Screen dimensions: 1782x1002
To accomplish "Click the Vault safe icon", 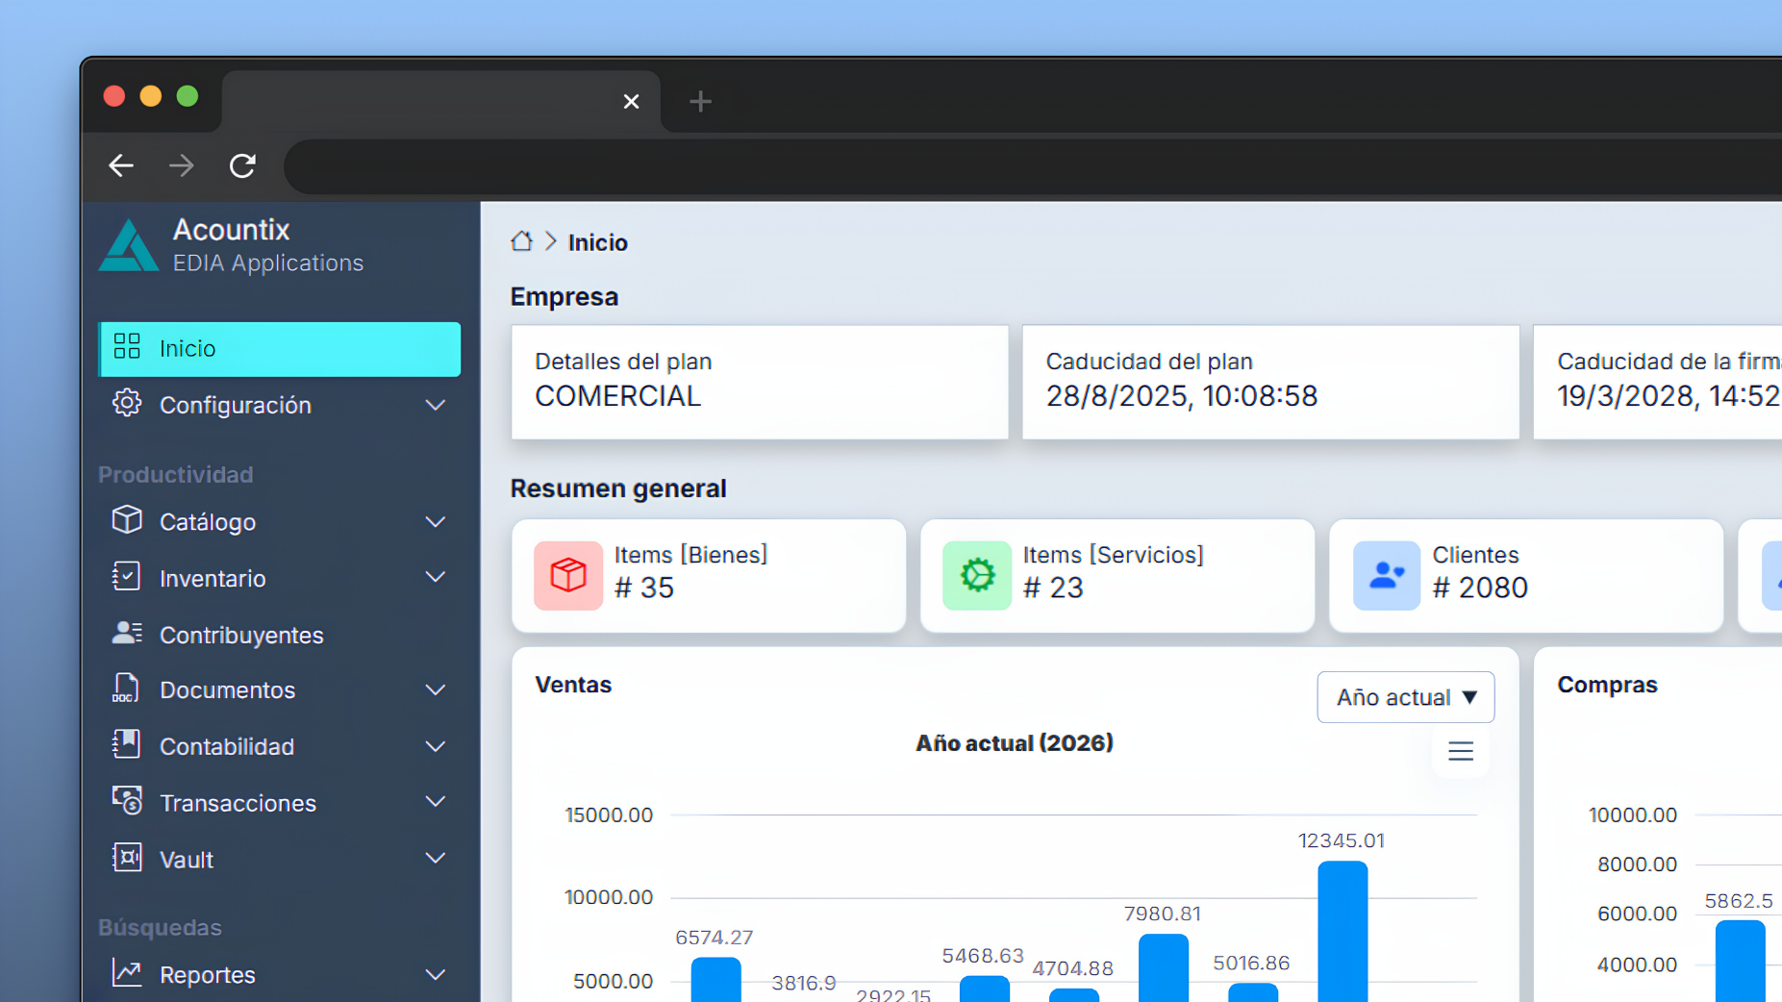I will [127, 857].
